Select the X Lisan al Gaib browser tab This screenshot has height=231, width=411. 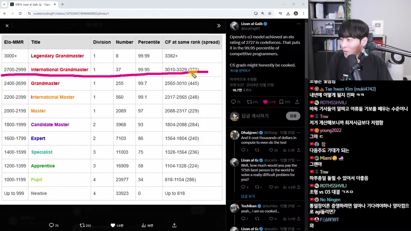33,4
